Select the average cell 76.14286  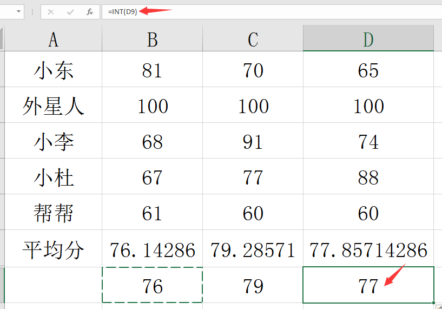[152, 248]
